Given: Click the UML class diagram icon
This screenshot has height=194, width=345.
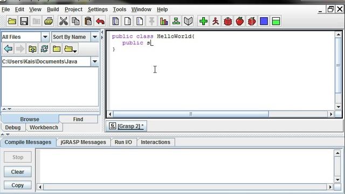Looking at the screenshot, I should pyautogui.click(x=176, y=22).
